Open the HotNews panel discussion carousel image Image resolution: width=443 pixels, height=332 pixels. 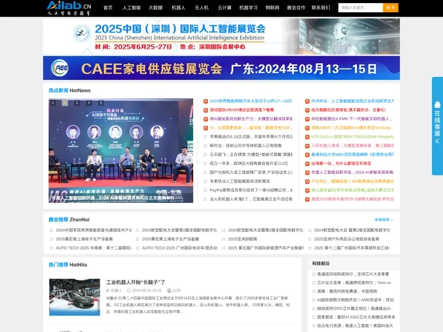tap(121, 151)
